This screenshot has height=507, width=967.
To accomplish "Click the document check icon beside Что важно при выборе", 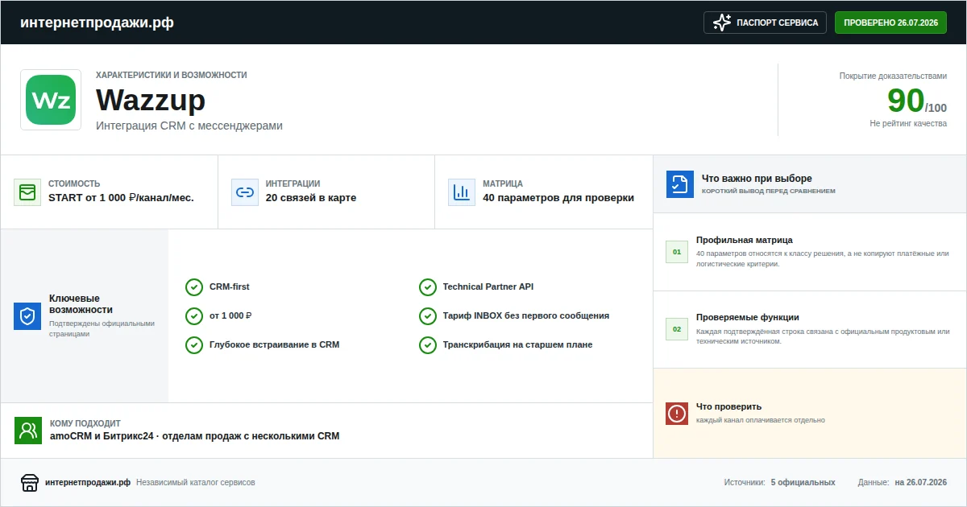I will (680, 183).
